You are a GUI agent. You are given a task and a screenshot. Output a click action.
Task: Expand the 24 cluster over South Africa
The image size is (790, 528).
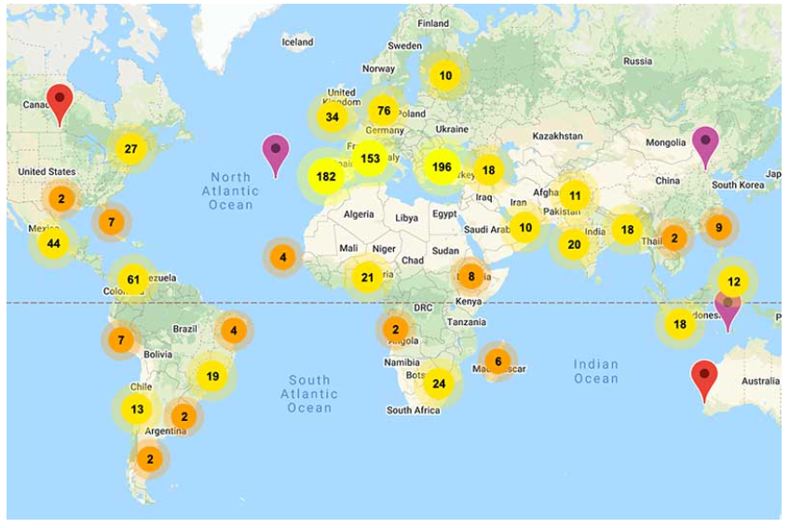click(x=439, y=383)
